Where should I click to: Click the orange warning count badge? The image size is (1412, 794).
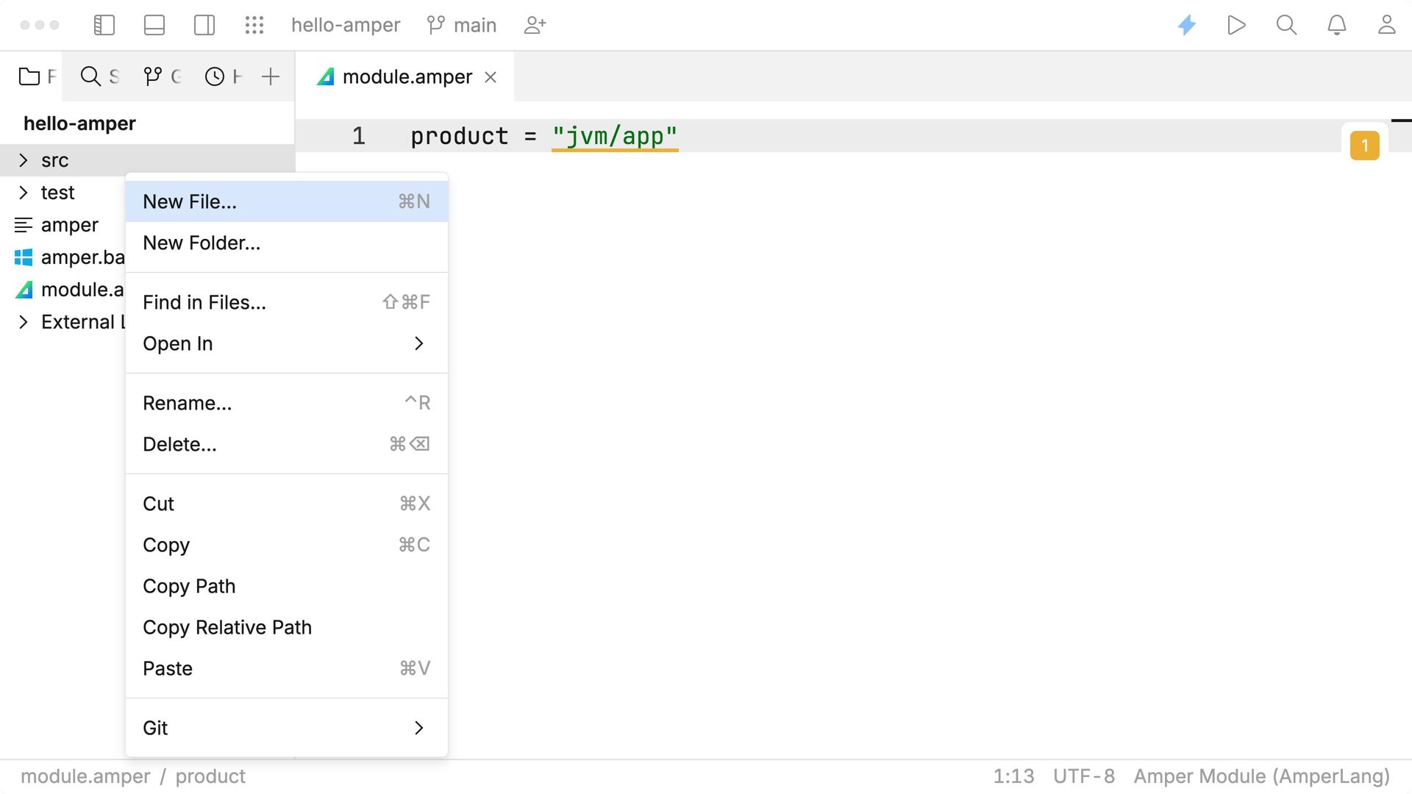1365,146
